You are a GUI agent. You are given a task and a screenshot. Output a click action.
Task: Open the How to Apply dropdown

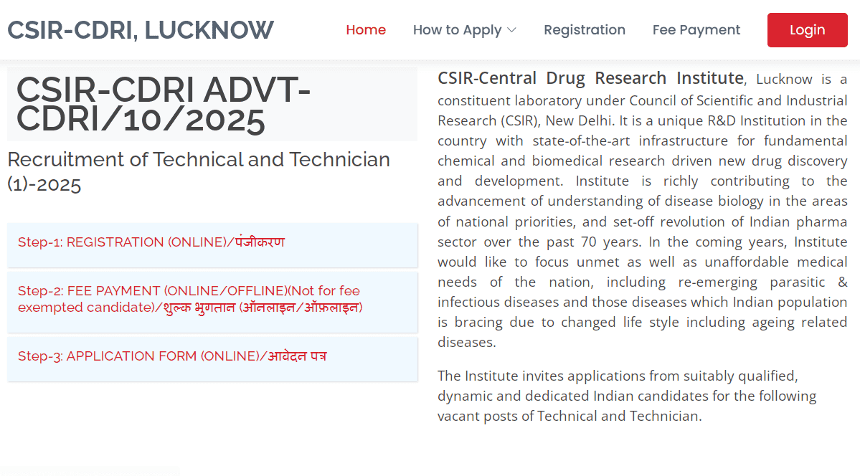click(457, 30)
